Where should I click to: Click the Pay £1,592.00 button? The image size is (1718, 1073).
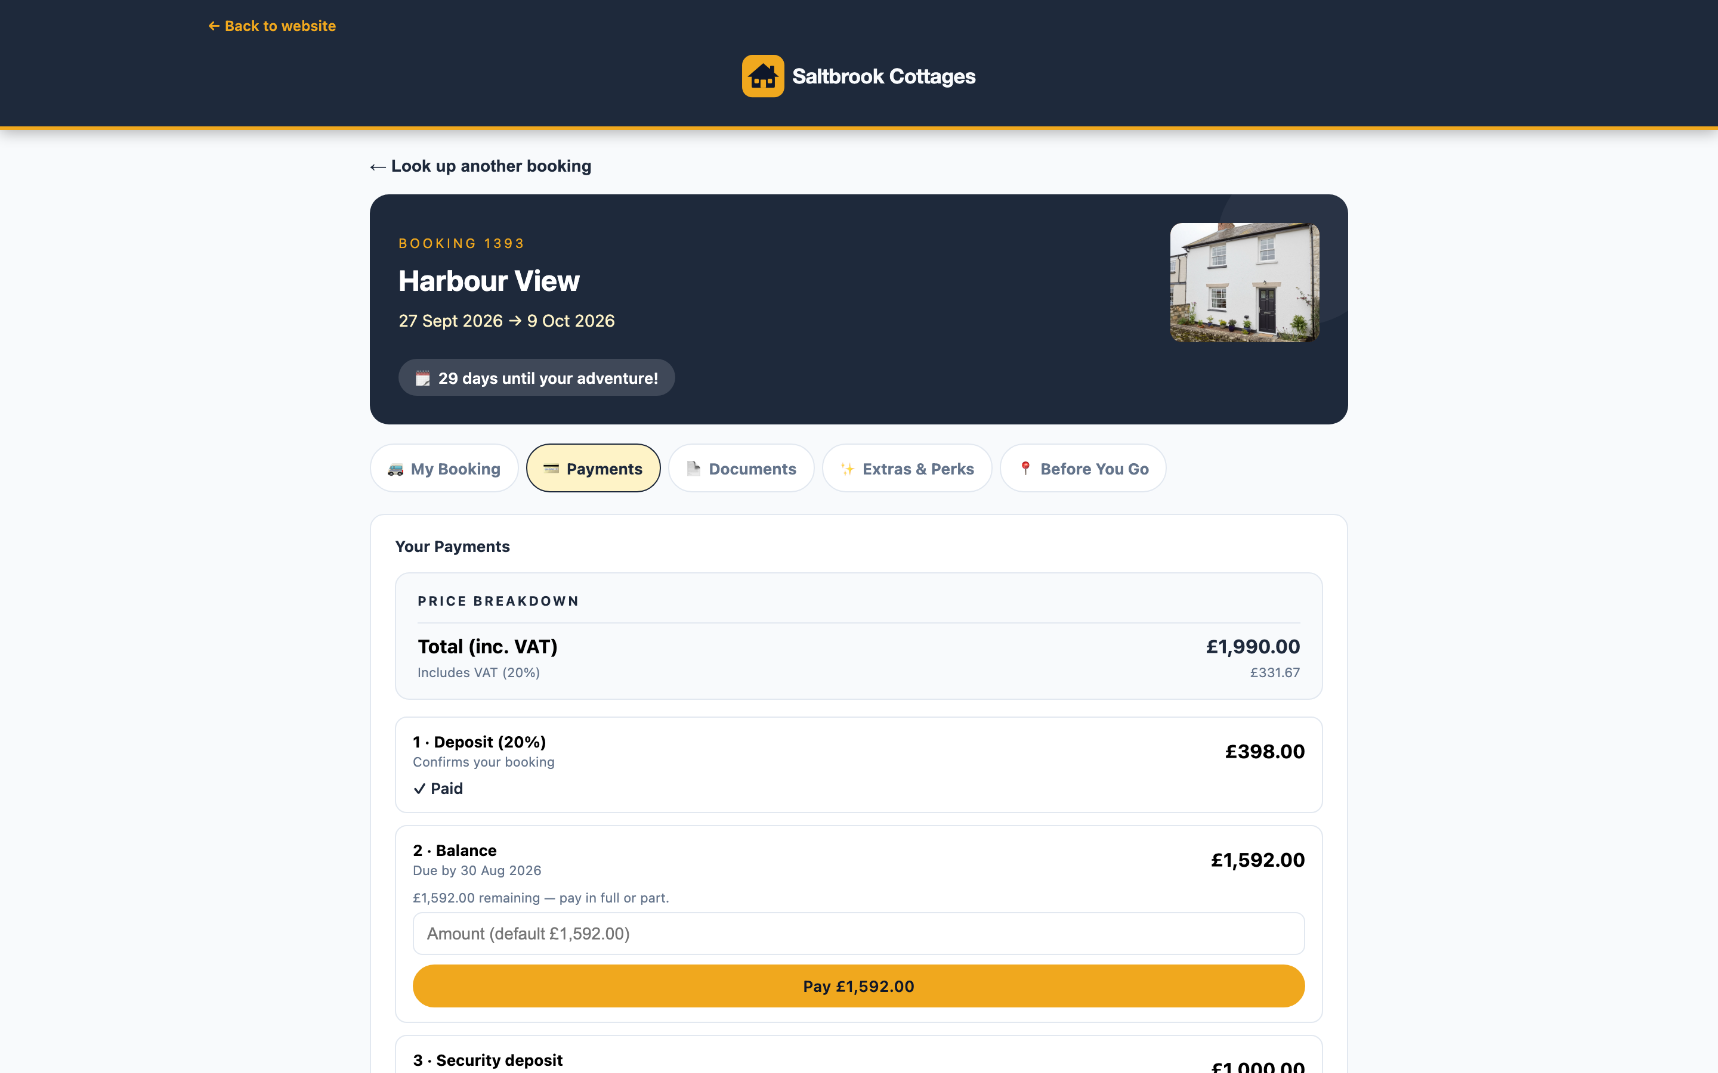coord(858,986)
